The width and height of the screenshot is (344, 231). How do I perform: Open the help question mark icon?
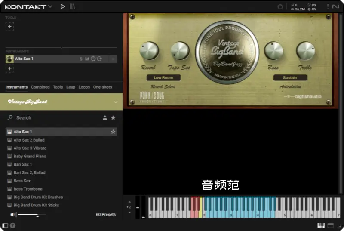(12, 225)
